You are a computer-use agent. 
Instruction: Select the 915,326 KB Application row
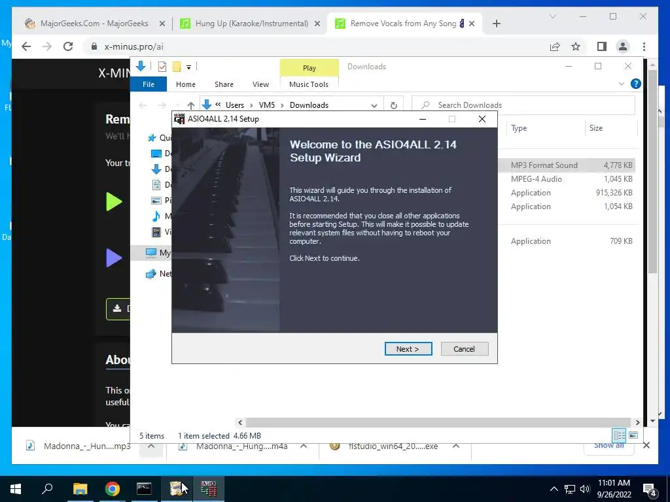pyautogui.click(x=567, y=193)
